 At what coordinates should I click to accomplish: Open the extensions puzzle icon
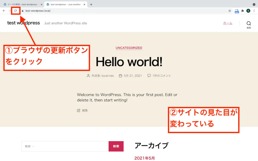click(x=243, y=11)
